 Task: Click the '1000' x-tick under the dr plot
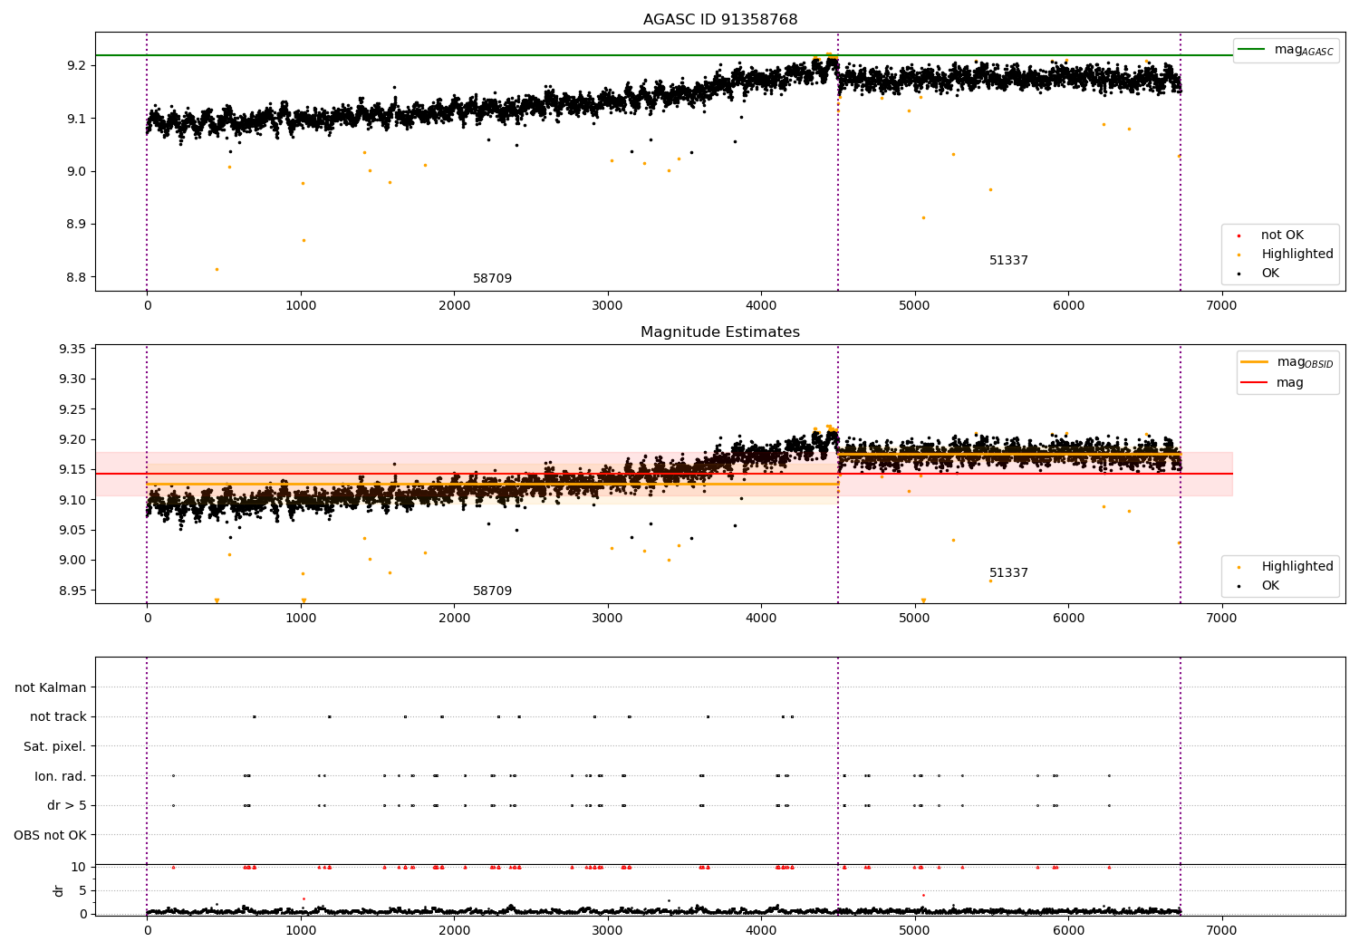click(x=301, y=931)
